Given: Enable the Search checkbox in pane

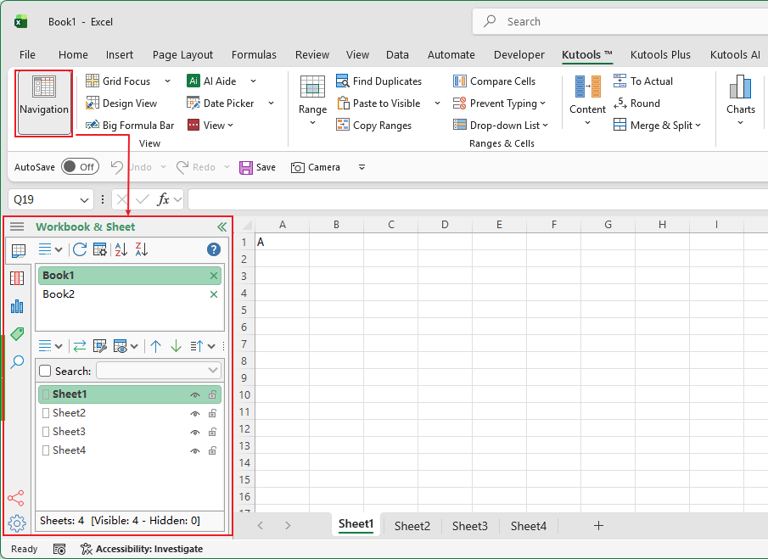Looking at the screenshot, I should pyautogui.click(x=46, y=371).
